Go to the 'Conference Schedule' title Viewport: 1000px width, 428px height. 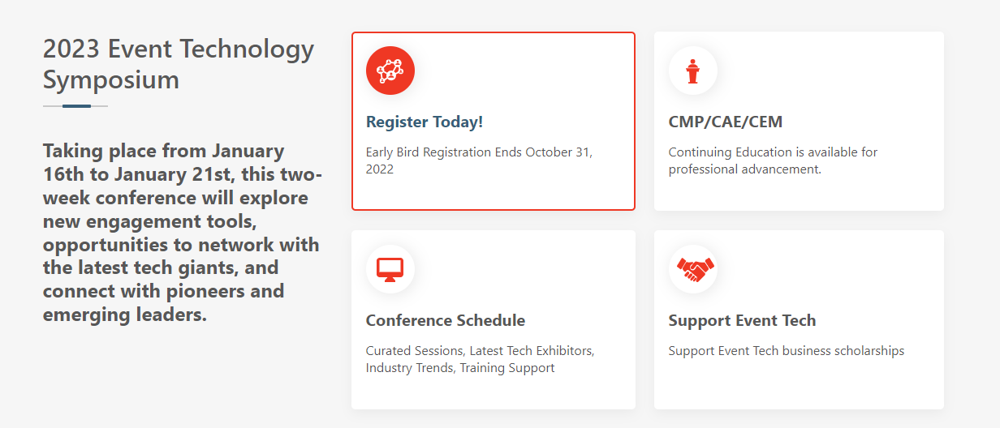coord(446,321)
